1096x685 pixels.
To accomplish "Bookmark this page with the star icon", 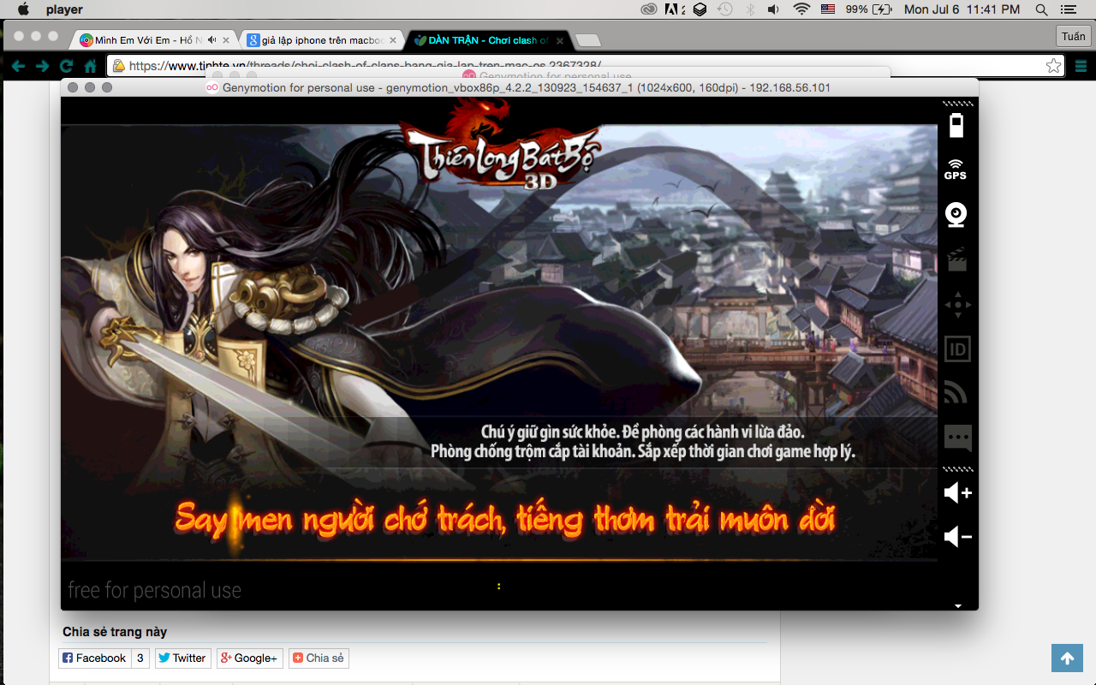I will click(1053, 66).
